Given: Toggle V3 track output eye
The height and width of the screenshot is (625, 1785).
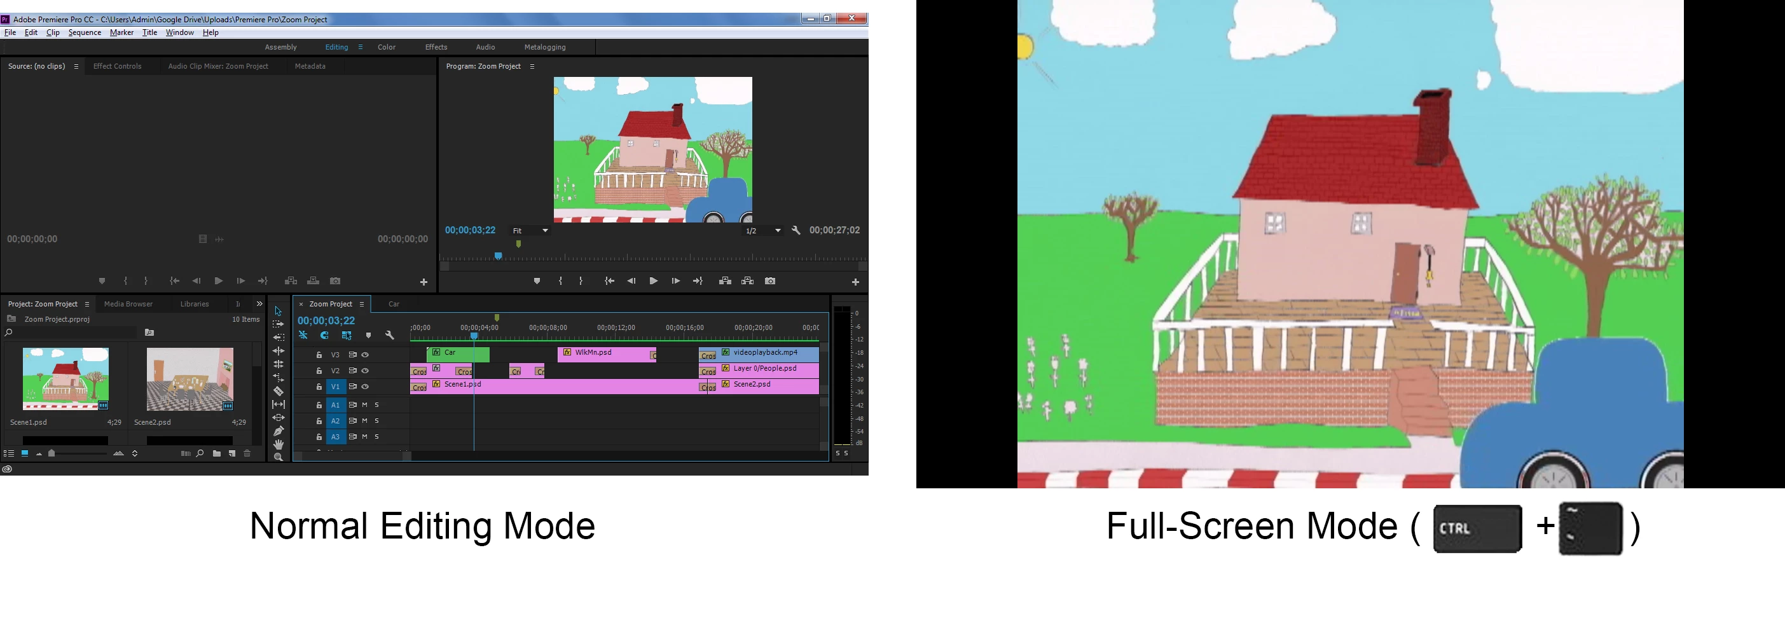Looking at the screenshot, I should pyautogui.click(x=365, y=355).
